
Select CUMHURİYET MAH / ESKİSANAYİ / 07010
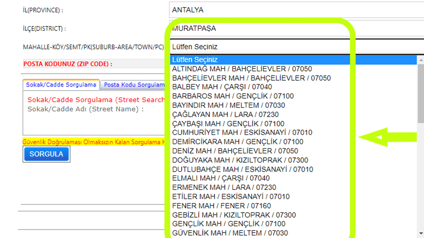click(x=242, y=133)
